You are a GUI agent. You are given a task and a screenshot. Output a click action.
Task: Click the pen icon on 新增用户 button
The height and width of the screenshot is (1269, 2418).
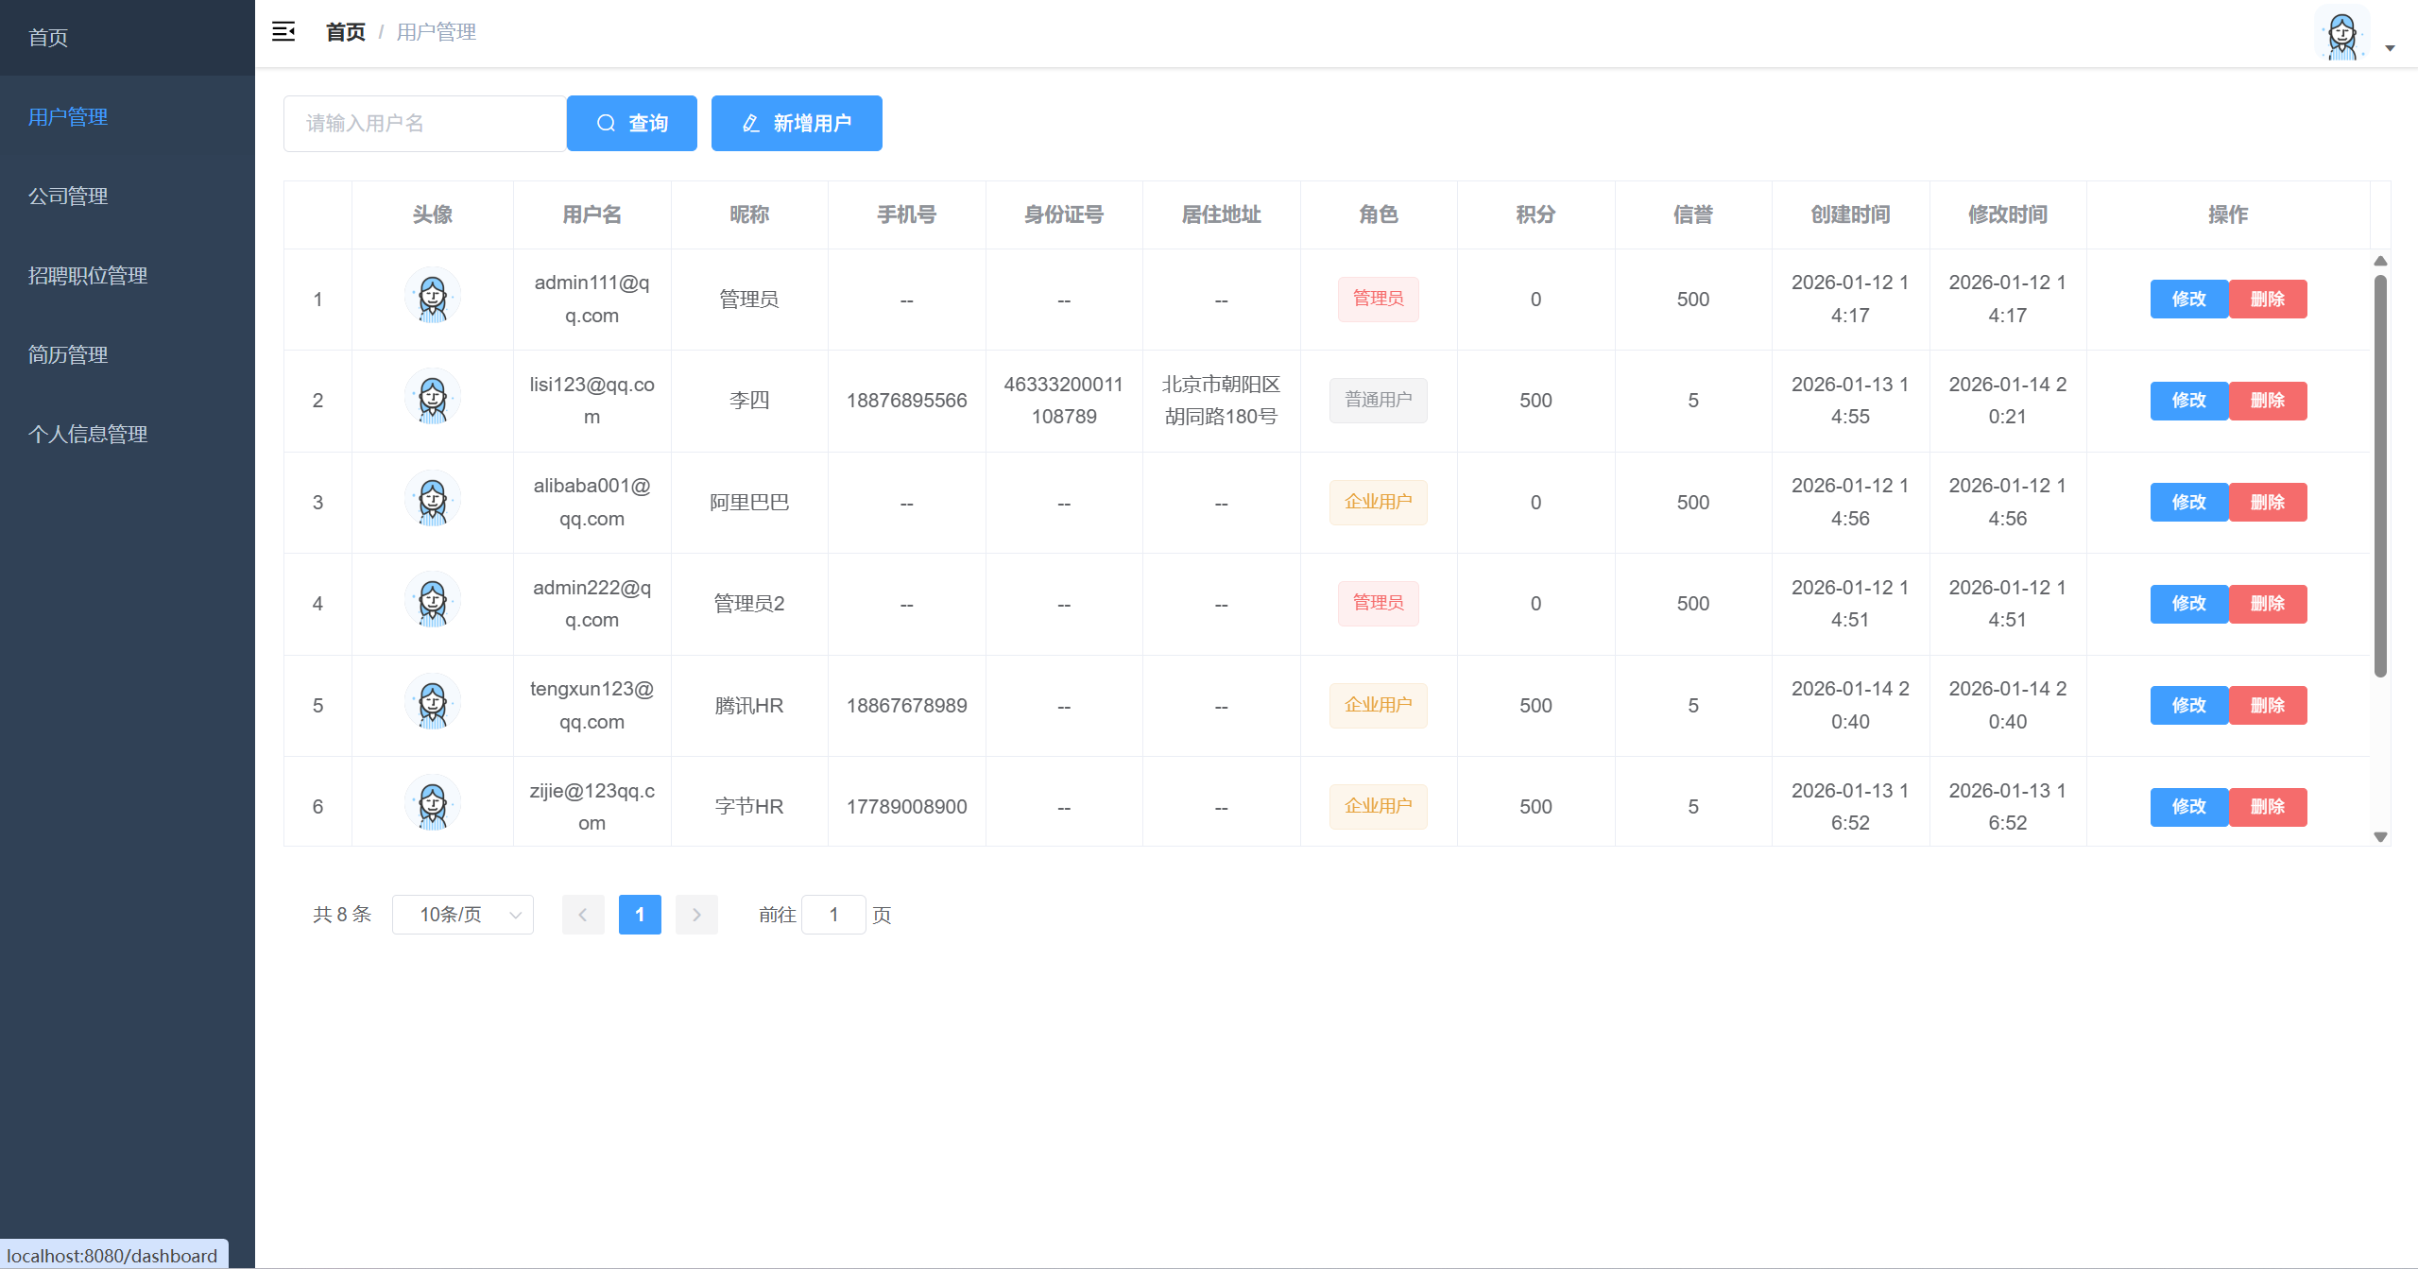pos(749,123)
